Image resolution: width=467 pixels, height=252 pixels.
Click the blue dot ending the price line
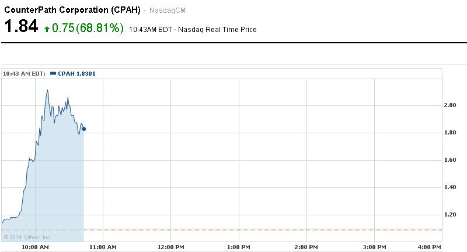84,129
